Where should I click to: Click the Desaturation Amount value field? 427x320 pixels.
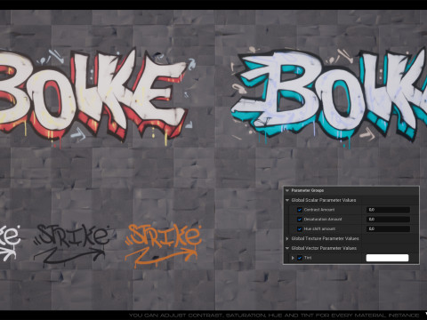pos(388,220)
